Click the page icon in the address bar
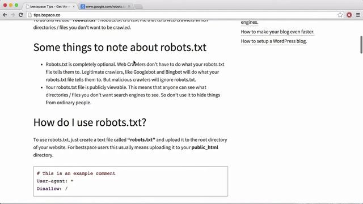This screenshot has width=363, height=204. (x=30, y=15)
